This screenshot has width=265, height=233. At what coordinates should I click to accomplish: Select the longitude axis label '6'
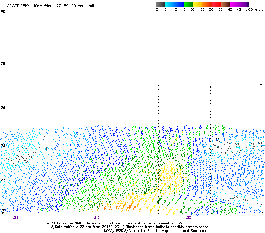point(107,213)
